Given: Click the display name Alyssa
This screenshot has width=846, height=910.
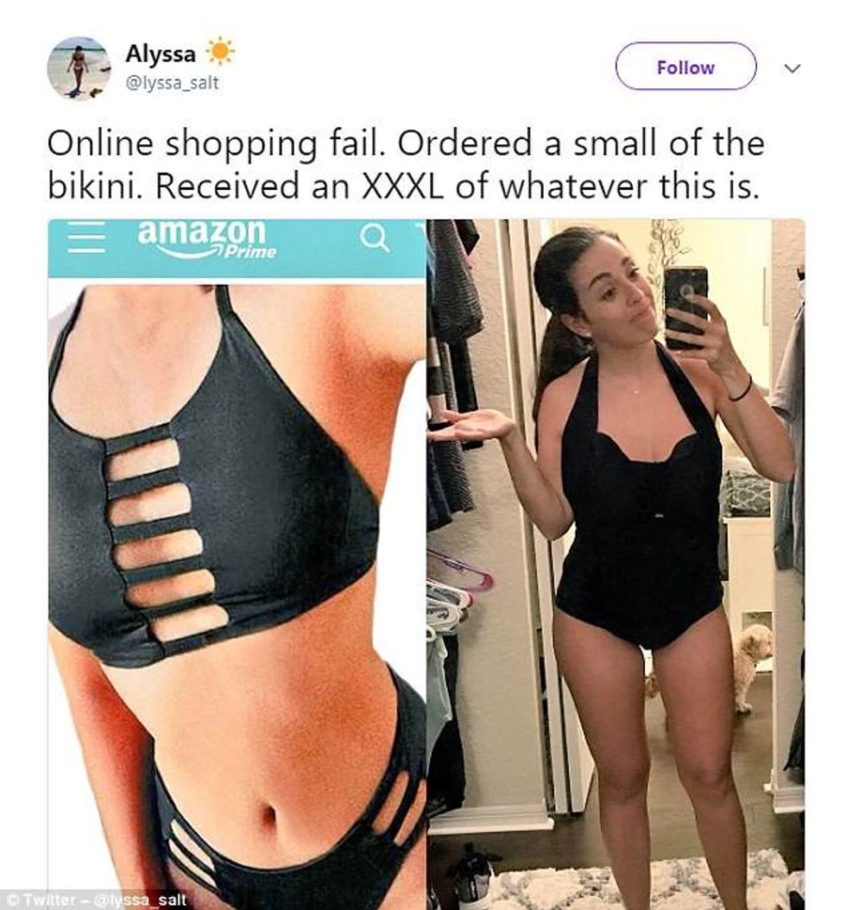Looking at the screenshot, I should 161,54.
